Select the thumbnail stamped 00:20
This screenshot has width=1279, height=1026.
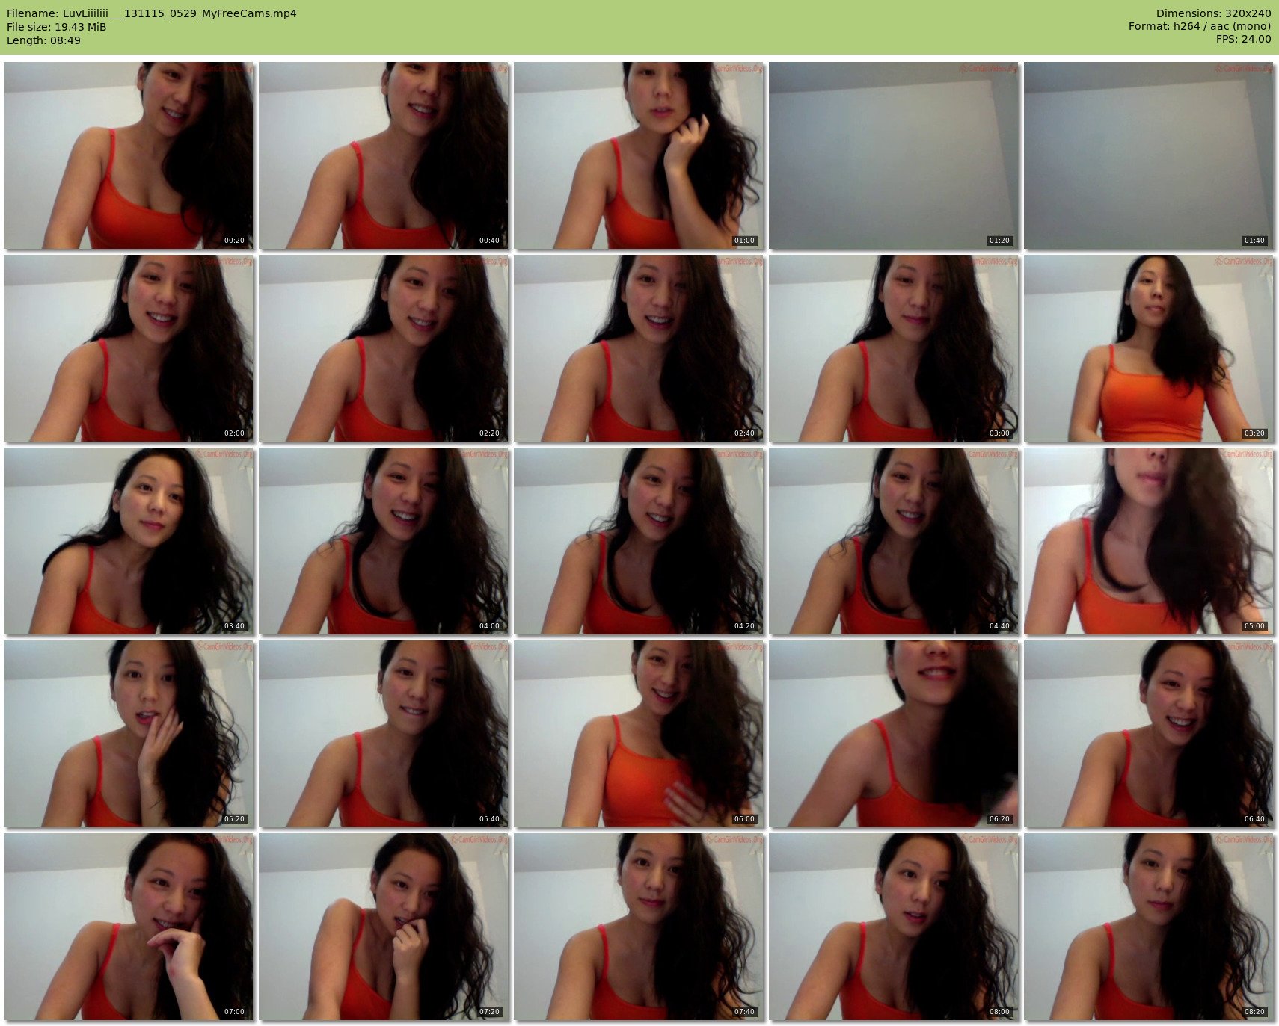[x=129, y=155]
